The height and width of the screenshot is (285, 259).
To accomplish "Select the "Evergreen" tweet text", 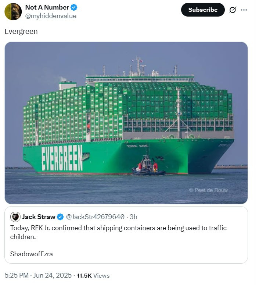I will click(x=21, y=32).
